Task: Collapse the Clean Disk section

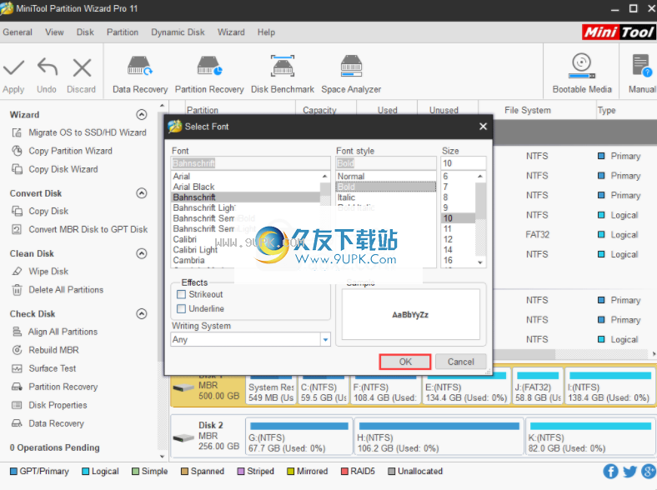Action: pyautogui.click(x=142, y=253)
